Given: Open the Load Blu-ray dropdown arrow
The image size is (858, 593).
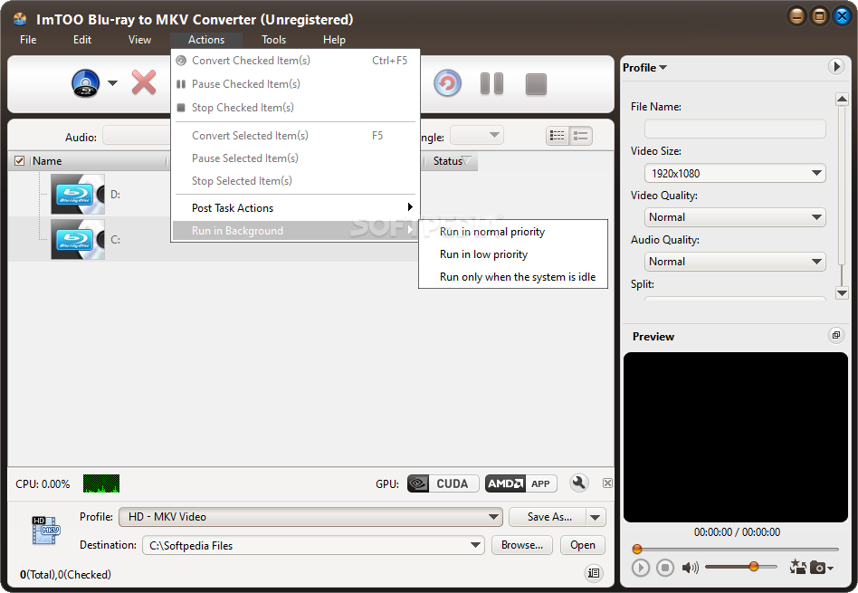Looking at the screenshot, I should [113, 83].
